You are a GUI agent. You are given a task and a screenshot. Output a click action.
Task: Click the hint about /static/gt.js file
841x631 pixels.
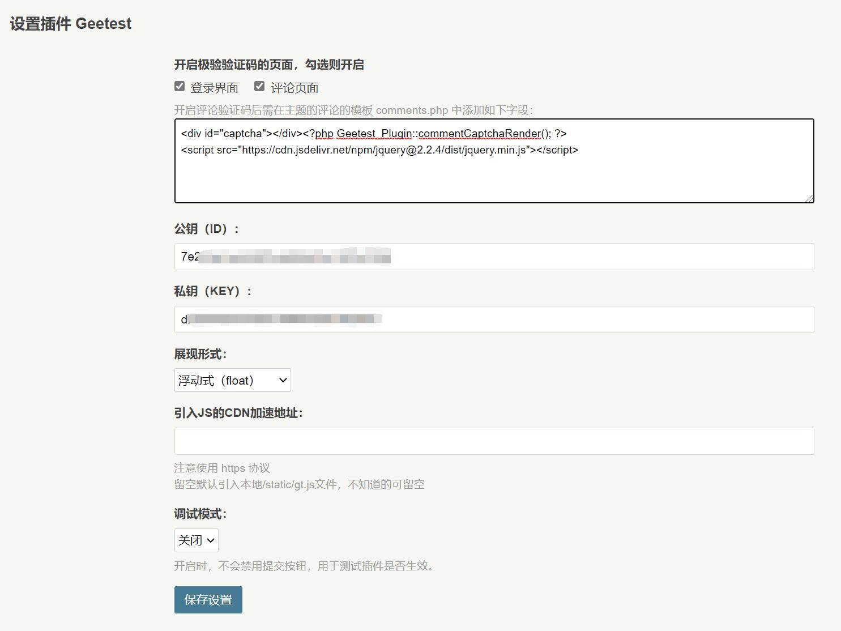(299, 484)
